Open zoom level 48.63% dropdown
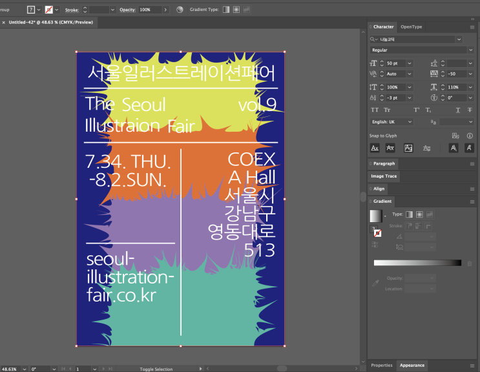 point(25,369)
